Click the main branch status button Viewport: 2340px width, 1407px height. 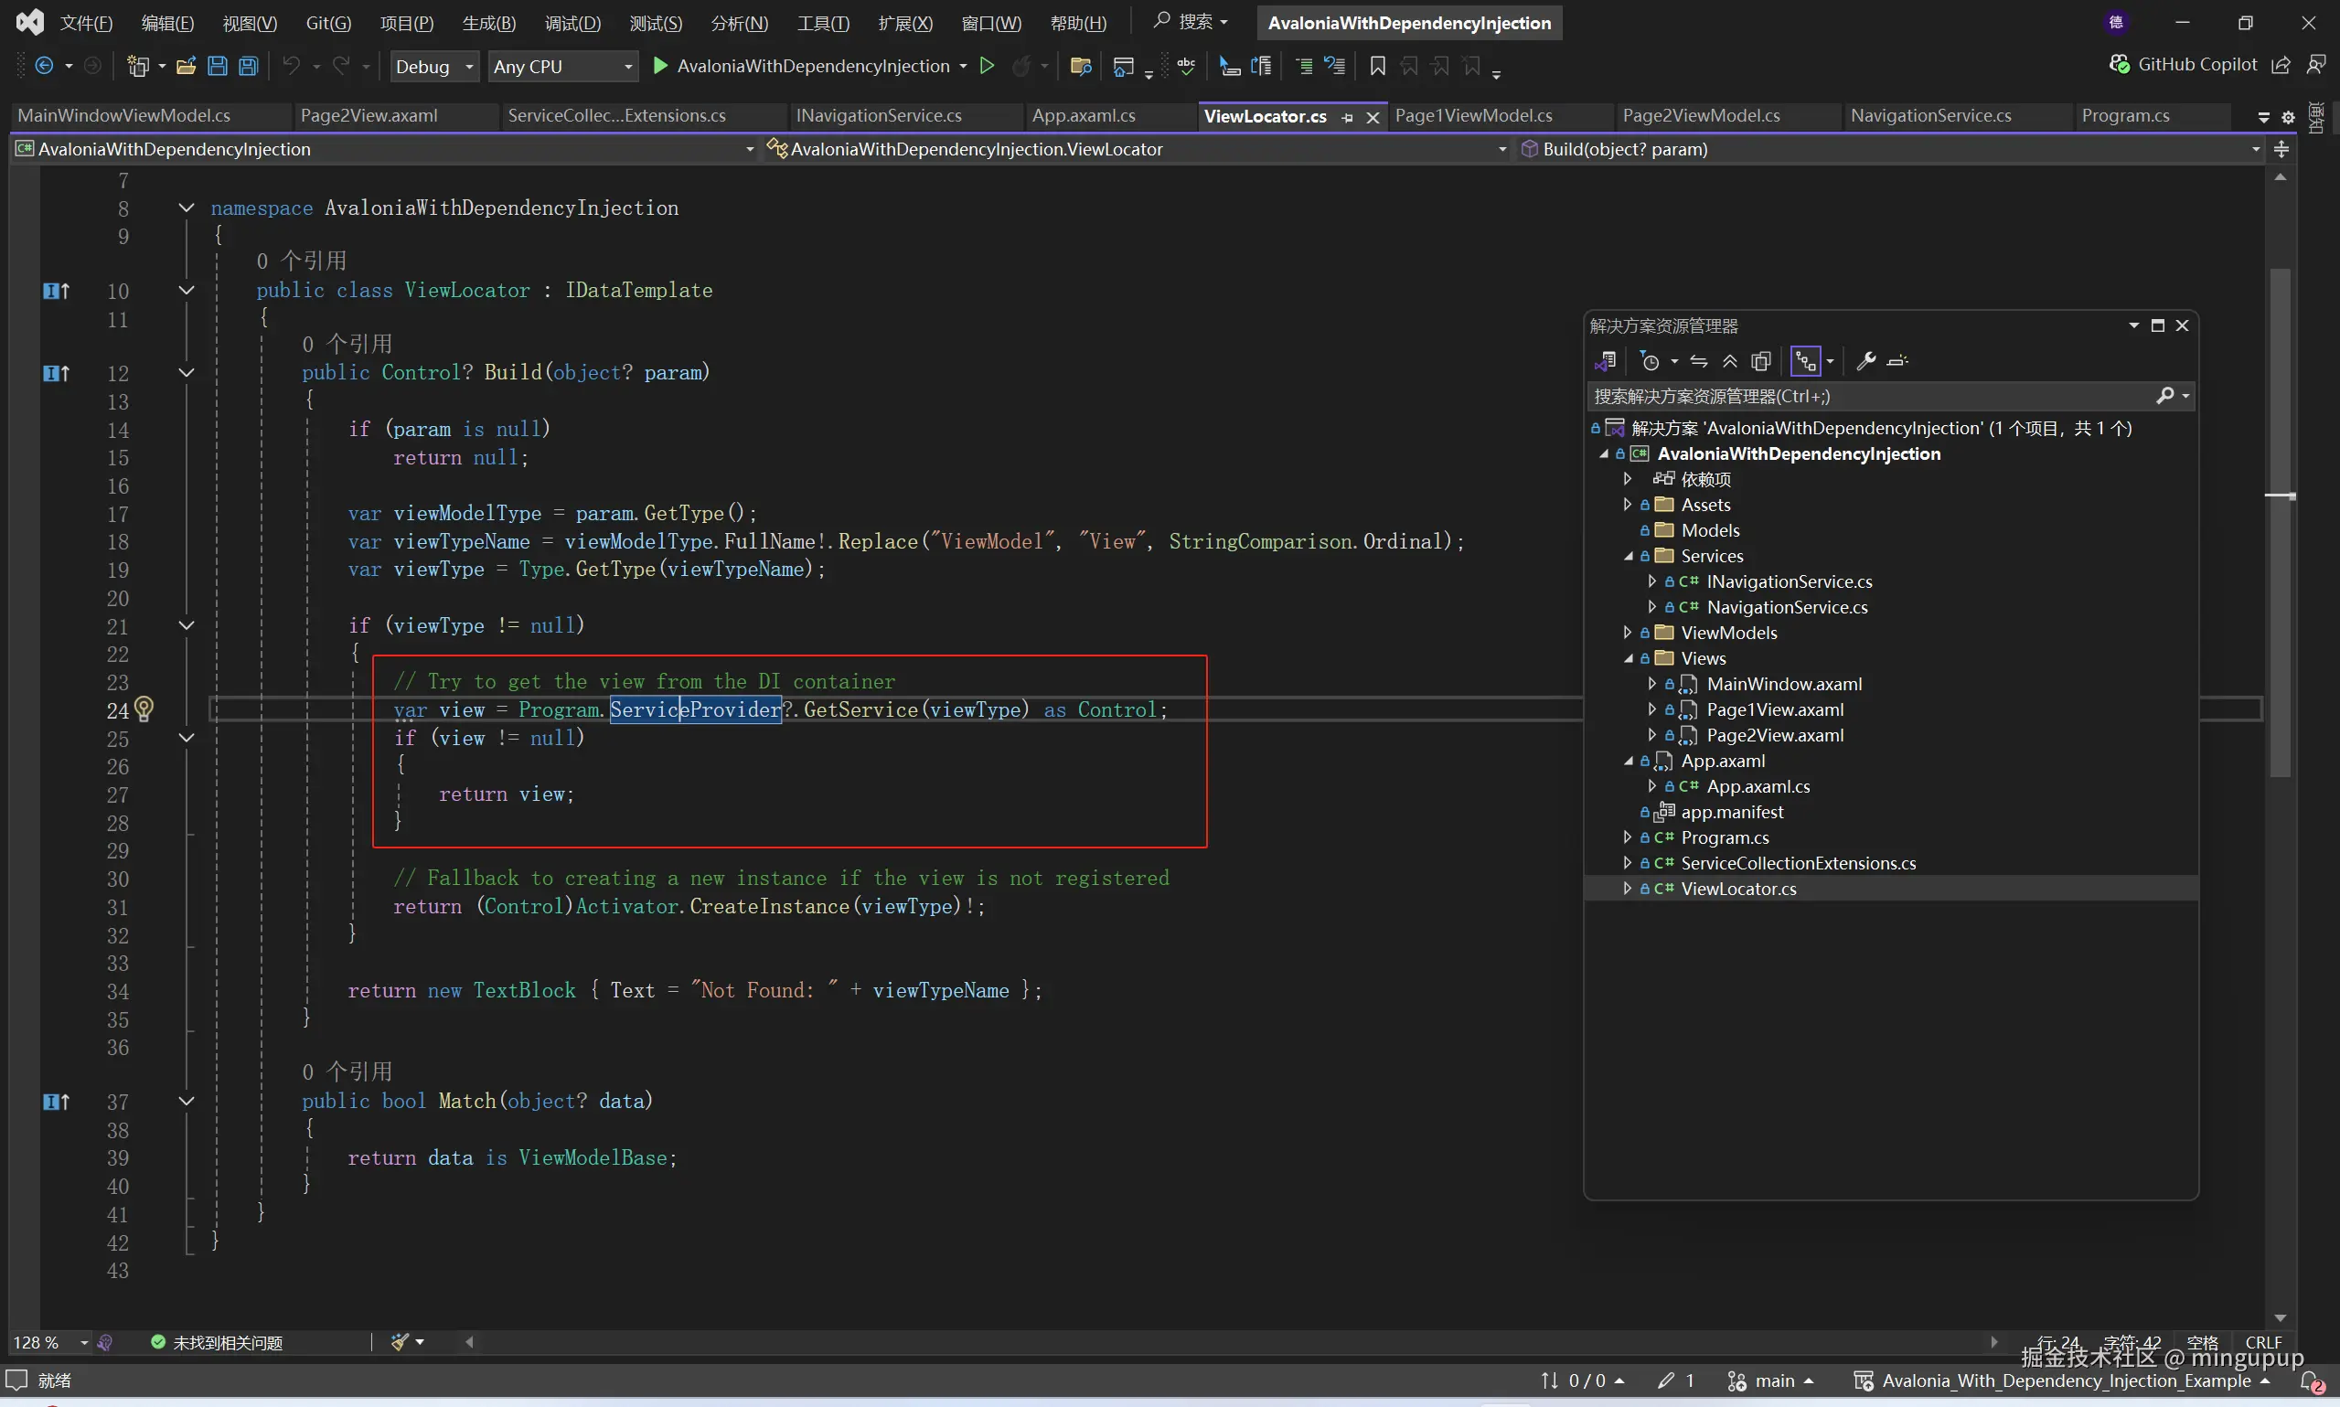pyautogui.click(x=1771, y=1380)
